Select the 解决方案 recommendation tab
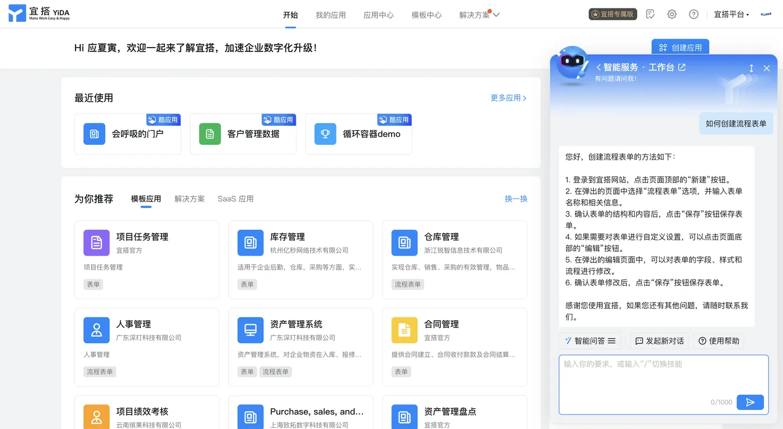The height and width of the screenshot is (429, 783). click(x=190, y=199)
